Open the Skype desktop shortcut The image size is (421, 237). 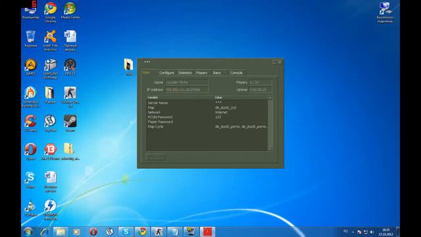point(31,180)
